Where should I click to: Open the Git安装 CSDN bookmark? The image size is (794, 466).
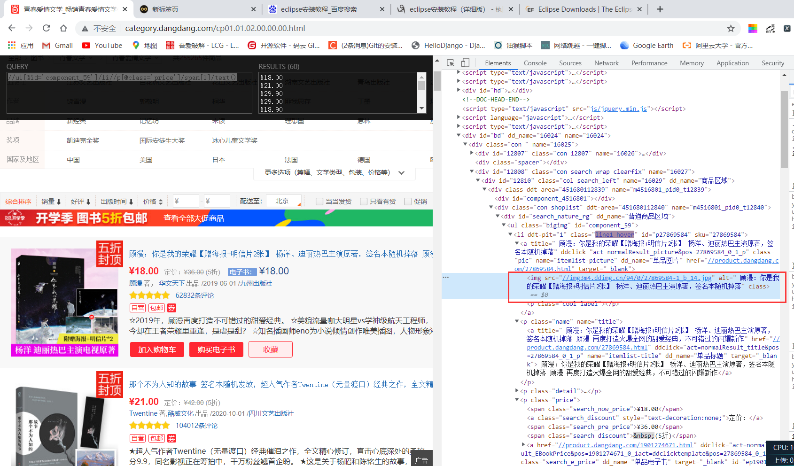point(366,46)
